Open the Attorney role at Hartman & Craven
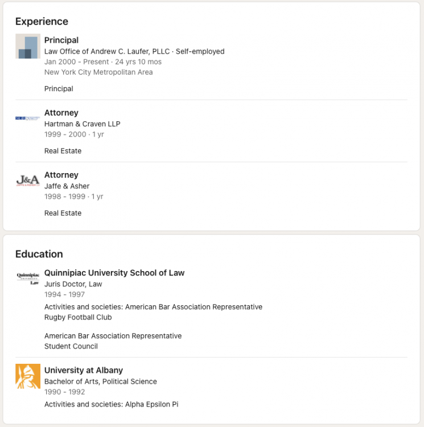 point(61,113)
